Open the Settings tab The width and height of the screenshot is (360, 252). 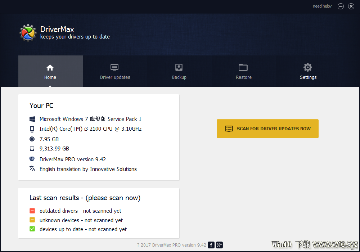tap(308, 71)
